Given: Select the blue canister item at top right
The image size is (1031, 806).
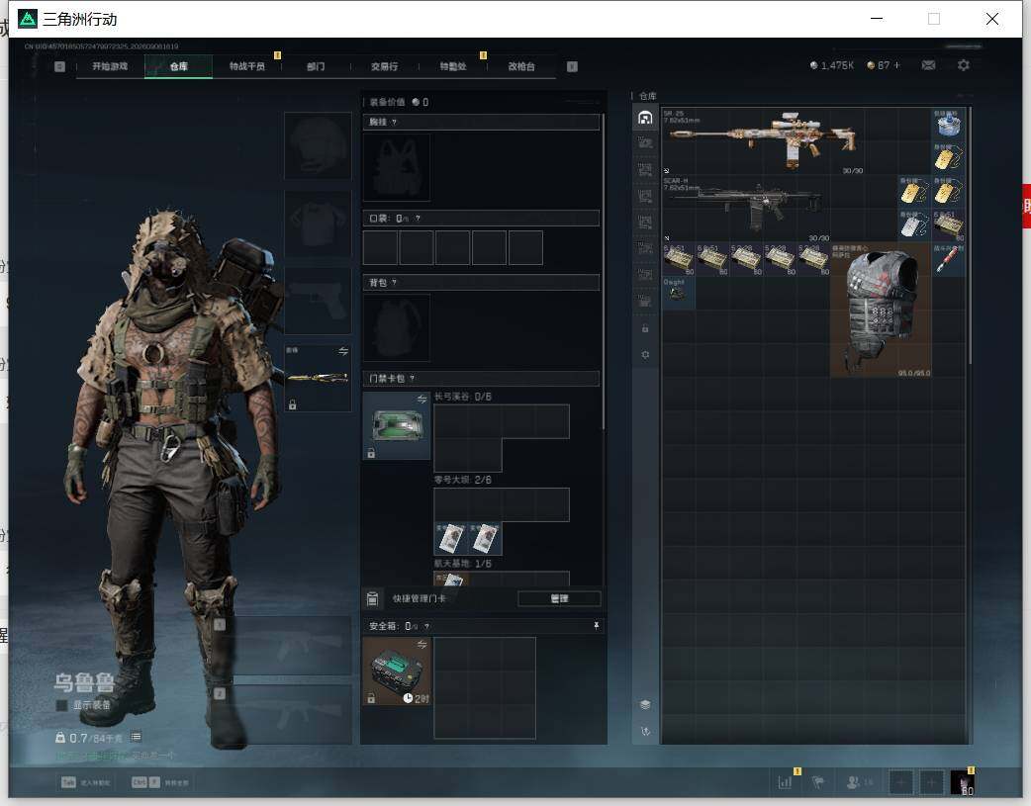Looking at the screenshot, I should 948,125.
